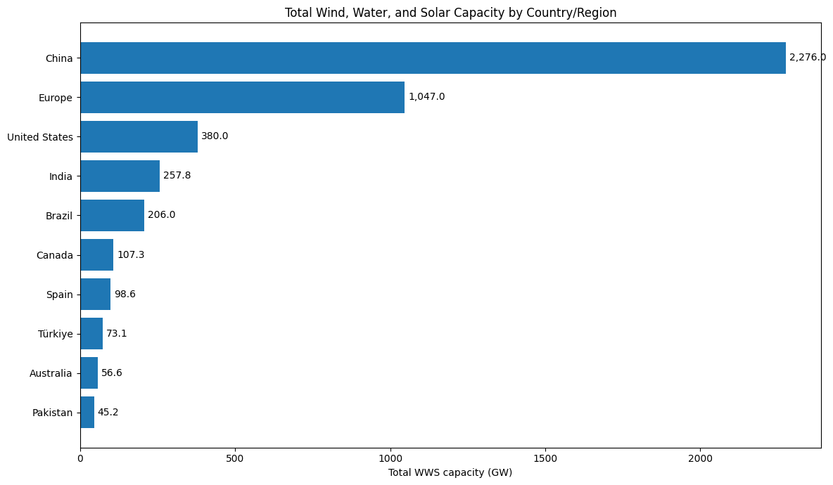Click the Canada y-axis label
The height and width of the screenshot is (485, 833).
pos(55,255)
